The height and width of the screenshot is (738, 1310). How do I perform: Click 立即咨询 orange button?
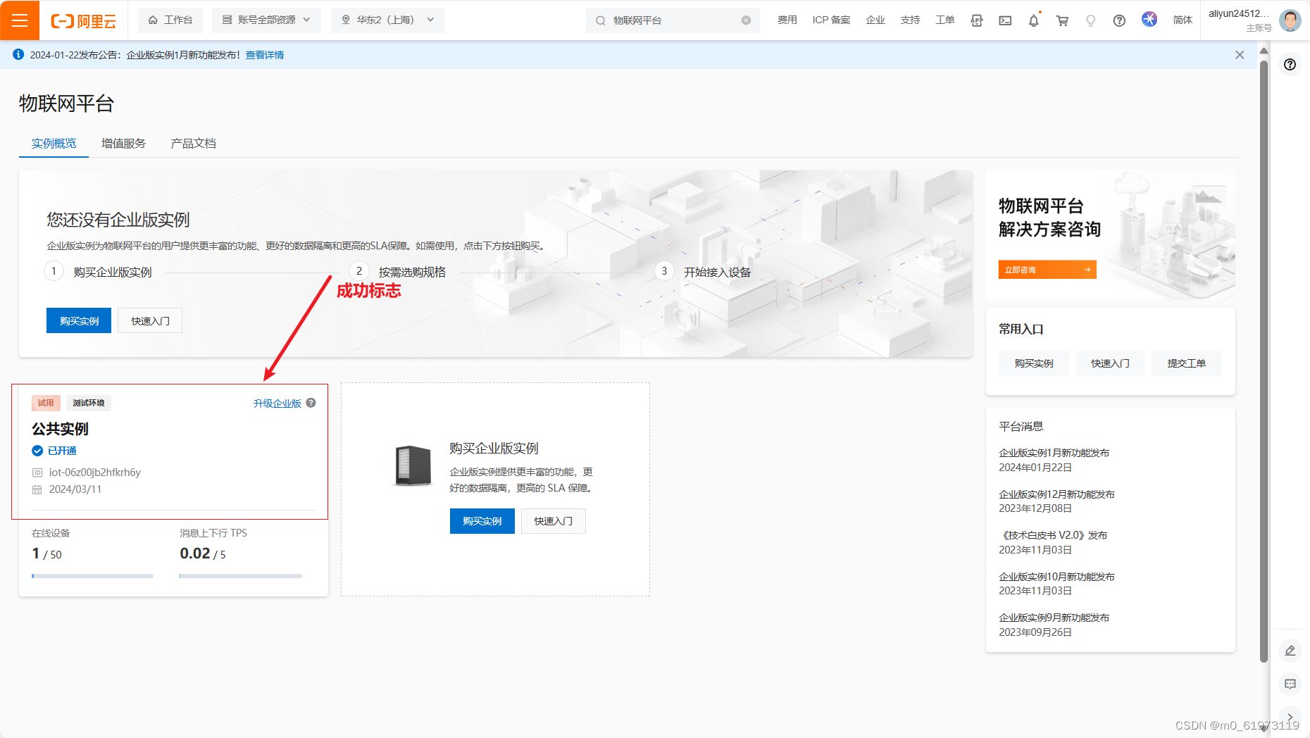click(1047, 270)
